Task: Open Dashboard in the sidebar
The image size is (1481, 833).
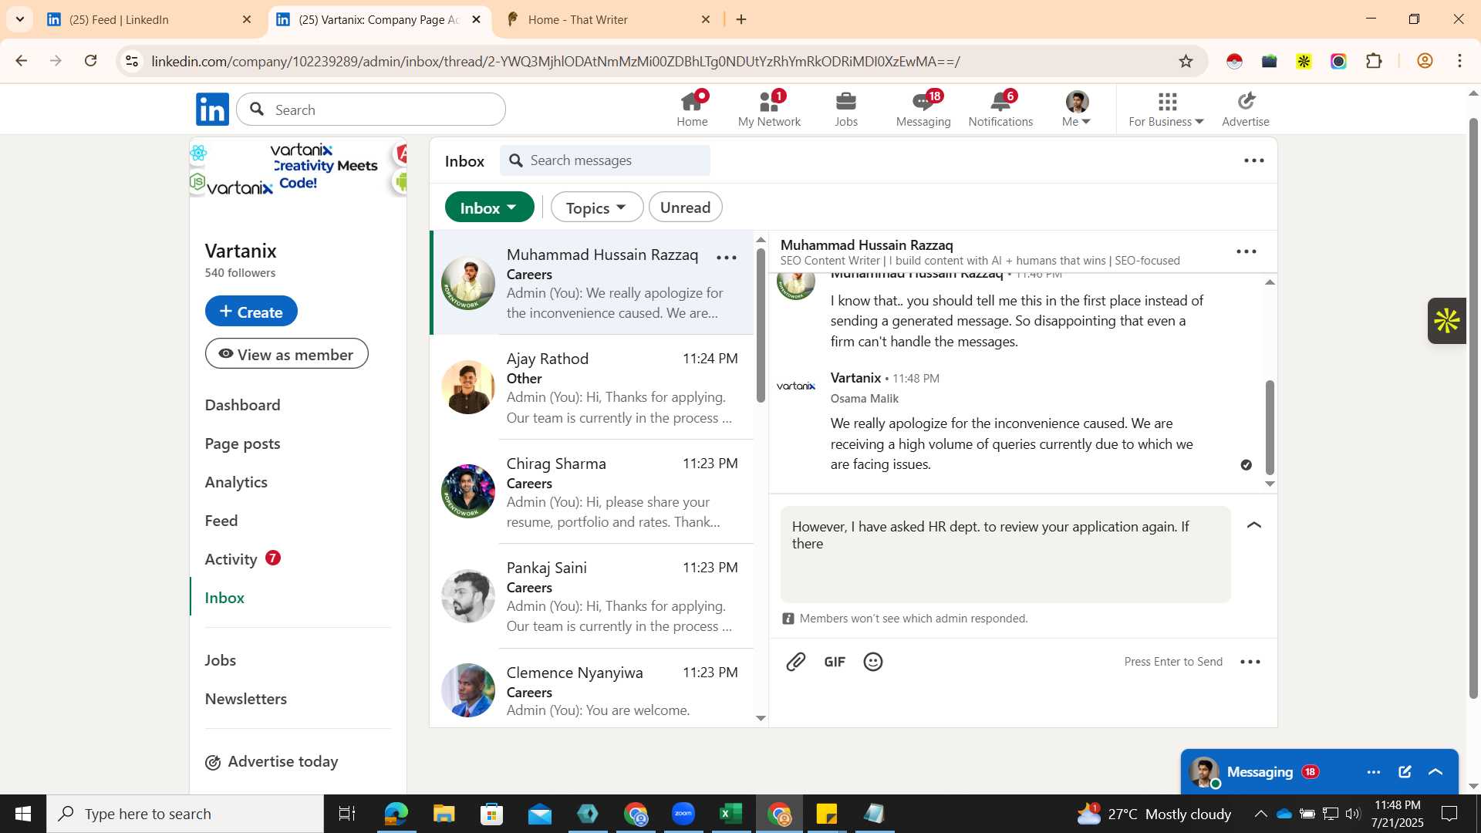Action: click(x=242, y=405)
